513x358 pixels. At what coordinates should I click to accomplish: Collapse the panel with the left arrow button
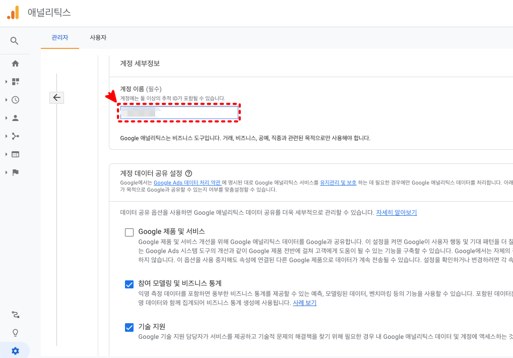tap(56, 97)
